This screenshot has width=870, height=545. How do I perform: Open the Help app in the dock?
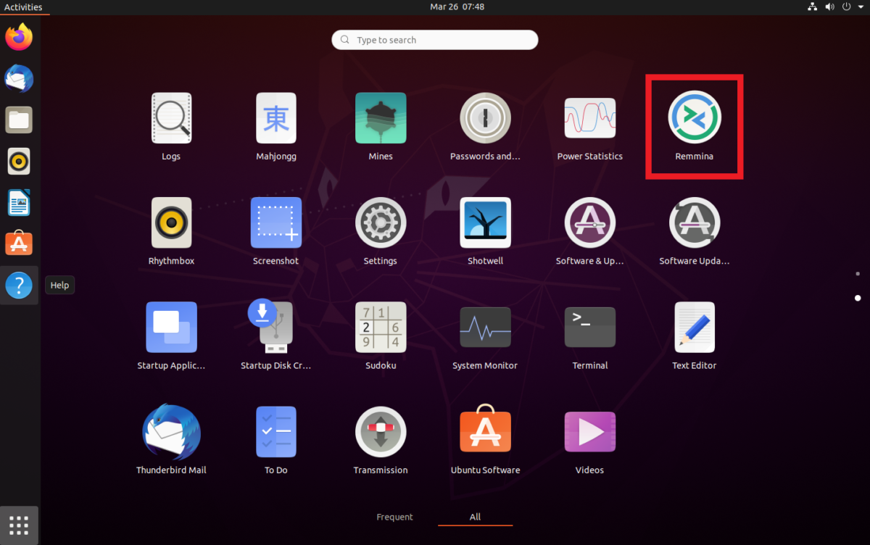18,285
